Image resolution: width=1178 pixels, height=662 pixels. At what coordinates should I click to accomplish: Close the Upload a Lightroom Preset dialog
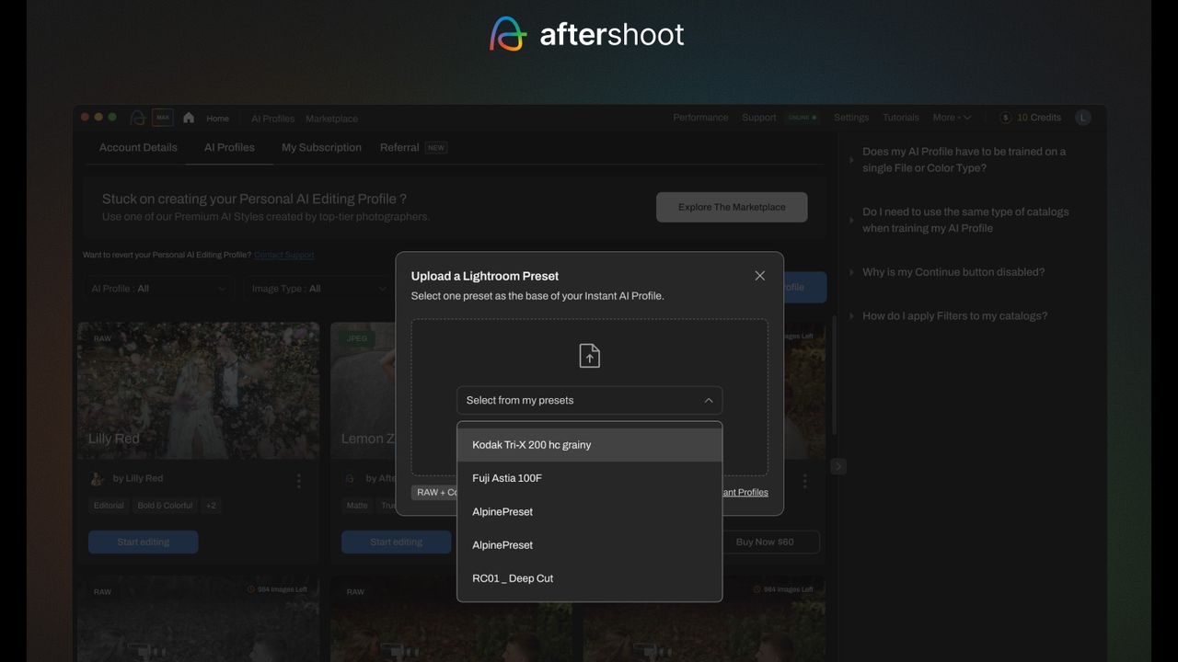[x=759, y=276]
